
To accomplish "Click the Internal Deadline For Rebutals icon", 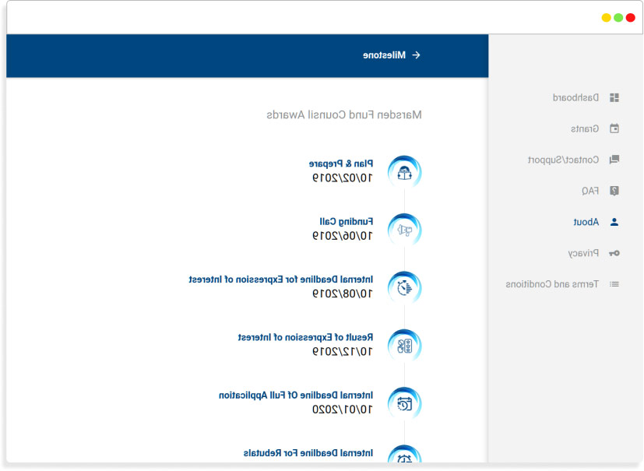I will (x=404, y=458).
